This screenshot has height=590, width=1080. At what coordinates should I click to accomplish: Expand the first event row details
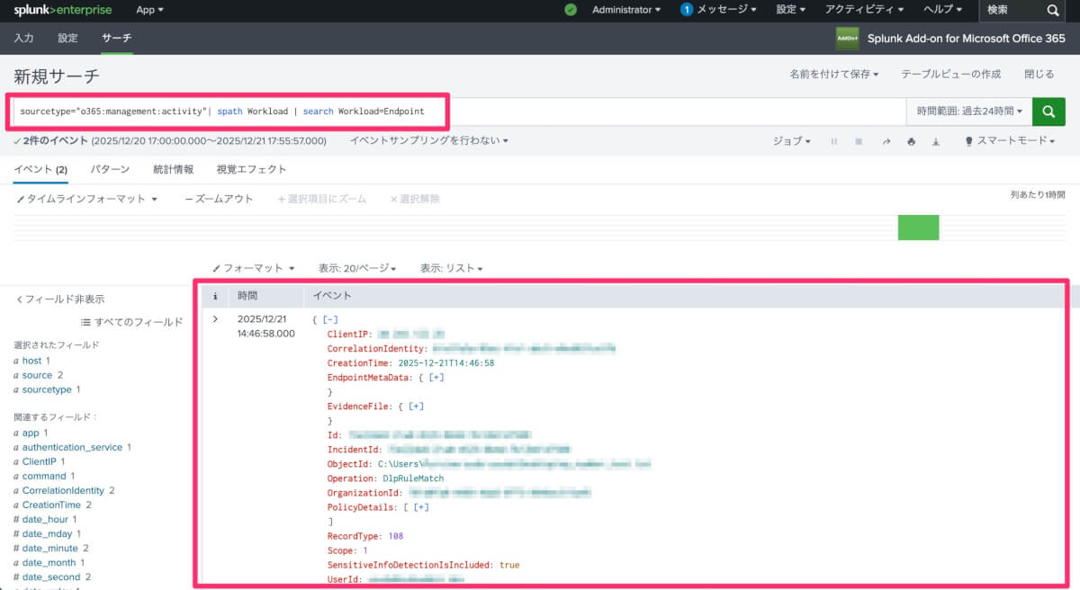click(215, 319)
